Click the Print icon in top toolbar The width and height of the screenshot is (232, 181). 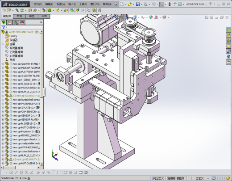coord(145,4)
